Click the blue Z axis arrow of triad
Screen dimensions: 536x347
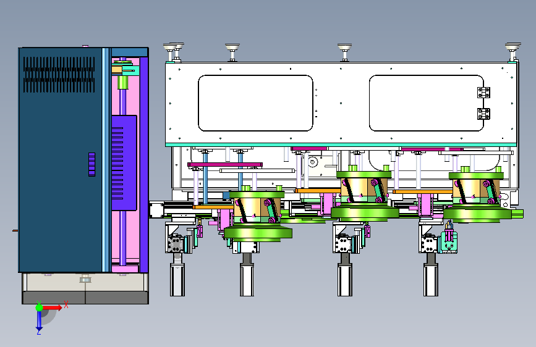[39, 321]
